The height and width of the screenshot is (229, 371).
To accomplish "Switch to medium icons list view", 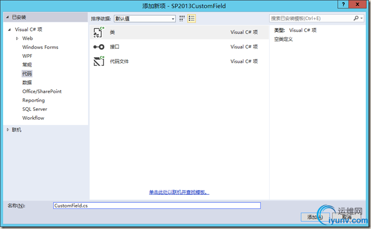I will click(191, 18).
